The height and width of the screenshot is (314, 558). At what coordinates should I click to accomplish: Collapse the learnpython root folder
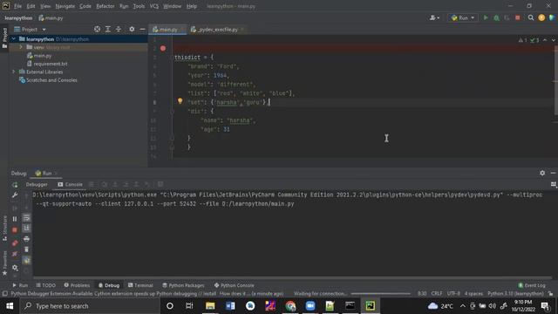click(14, 39)
